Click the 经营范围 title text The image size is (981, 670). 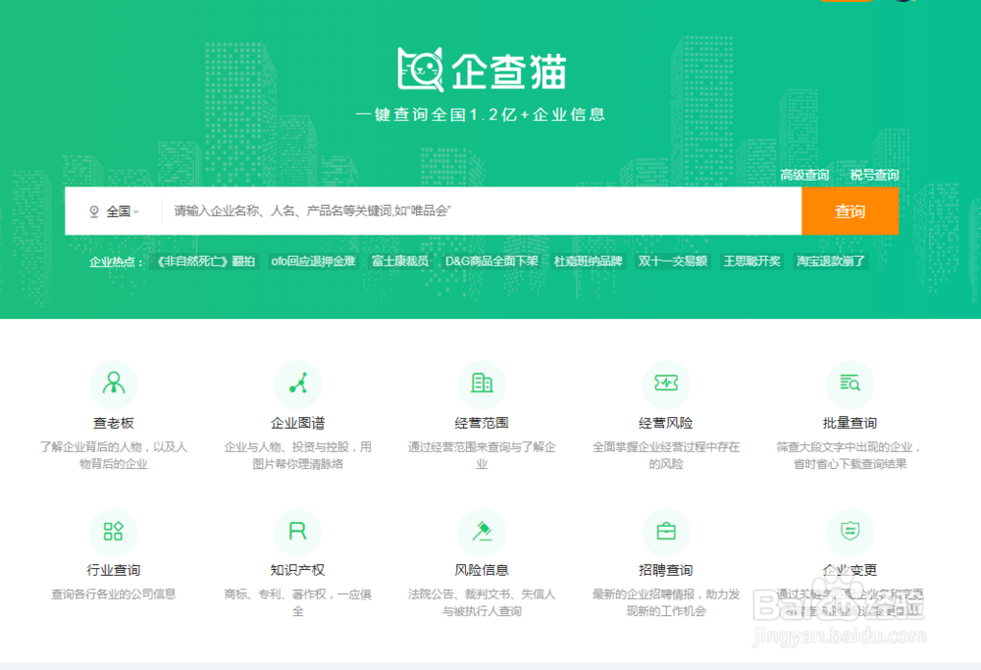point(482,424)
